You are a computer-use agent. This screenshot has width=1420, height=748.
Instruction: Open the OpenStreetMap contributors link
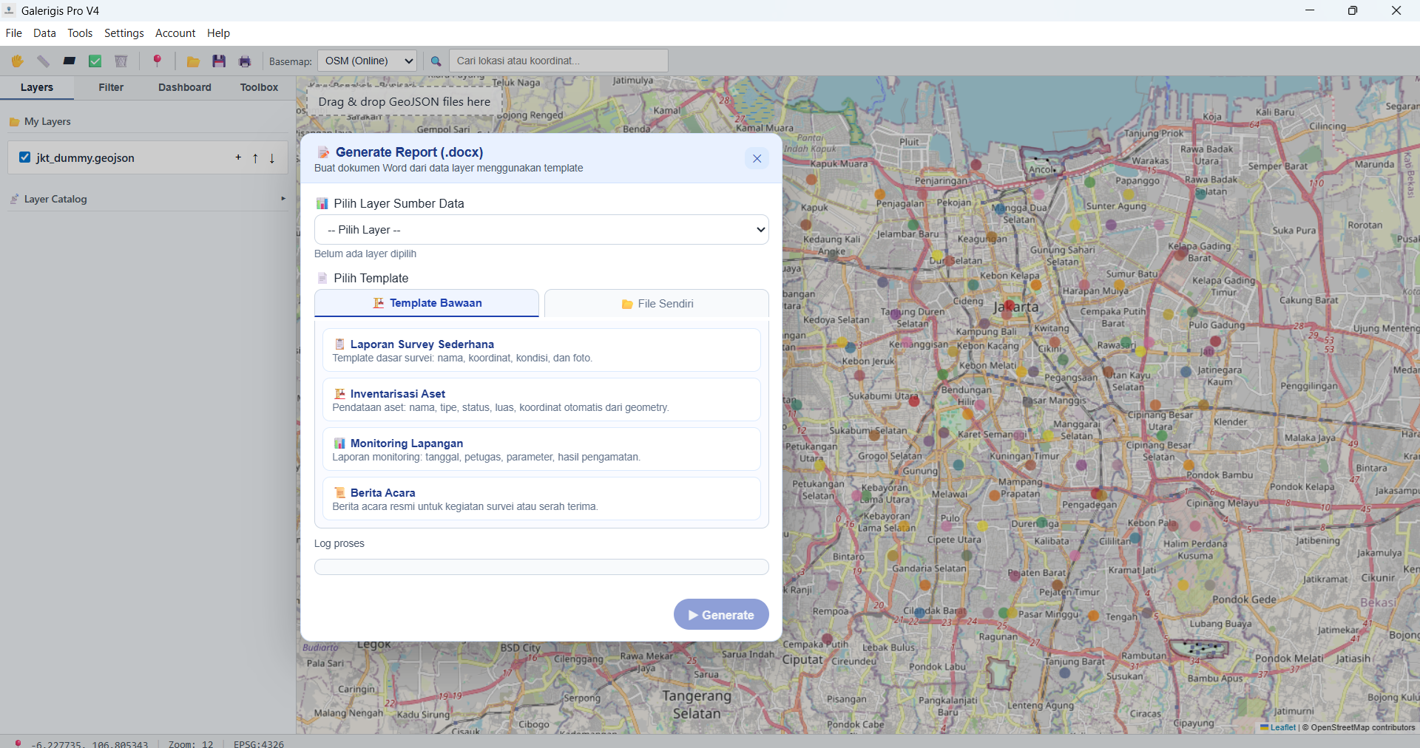pos(1363,727)
